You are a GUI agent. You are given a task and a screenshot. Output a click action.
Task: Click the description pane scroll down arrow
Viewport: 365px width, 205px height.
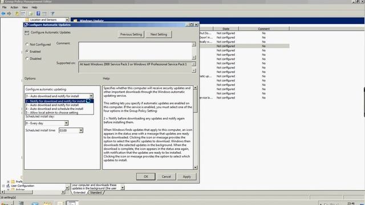[123, 187]
